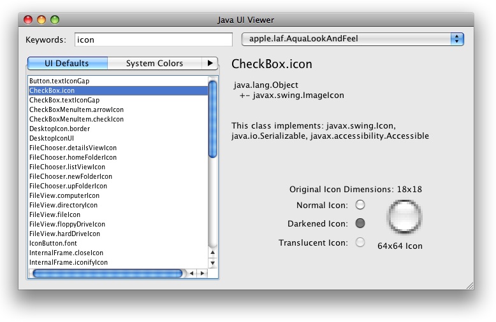Select DesktopIcon.border in the list
Screen dimensions: 496x322
[x=118, y=129]
